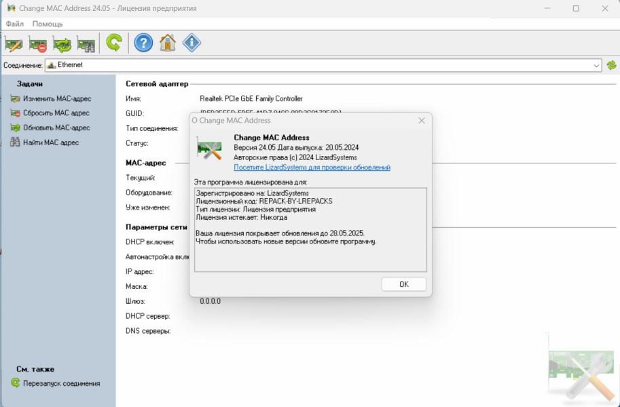This screenshot has height=407, width=620.
Task: Open the Файл menu
Action: [15, 24]
